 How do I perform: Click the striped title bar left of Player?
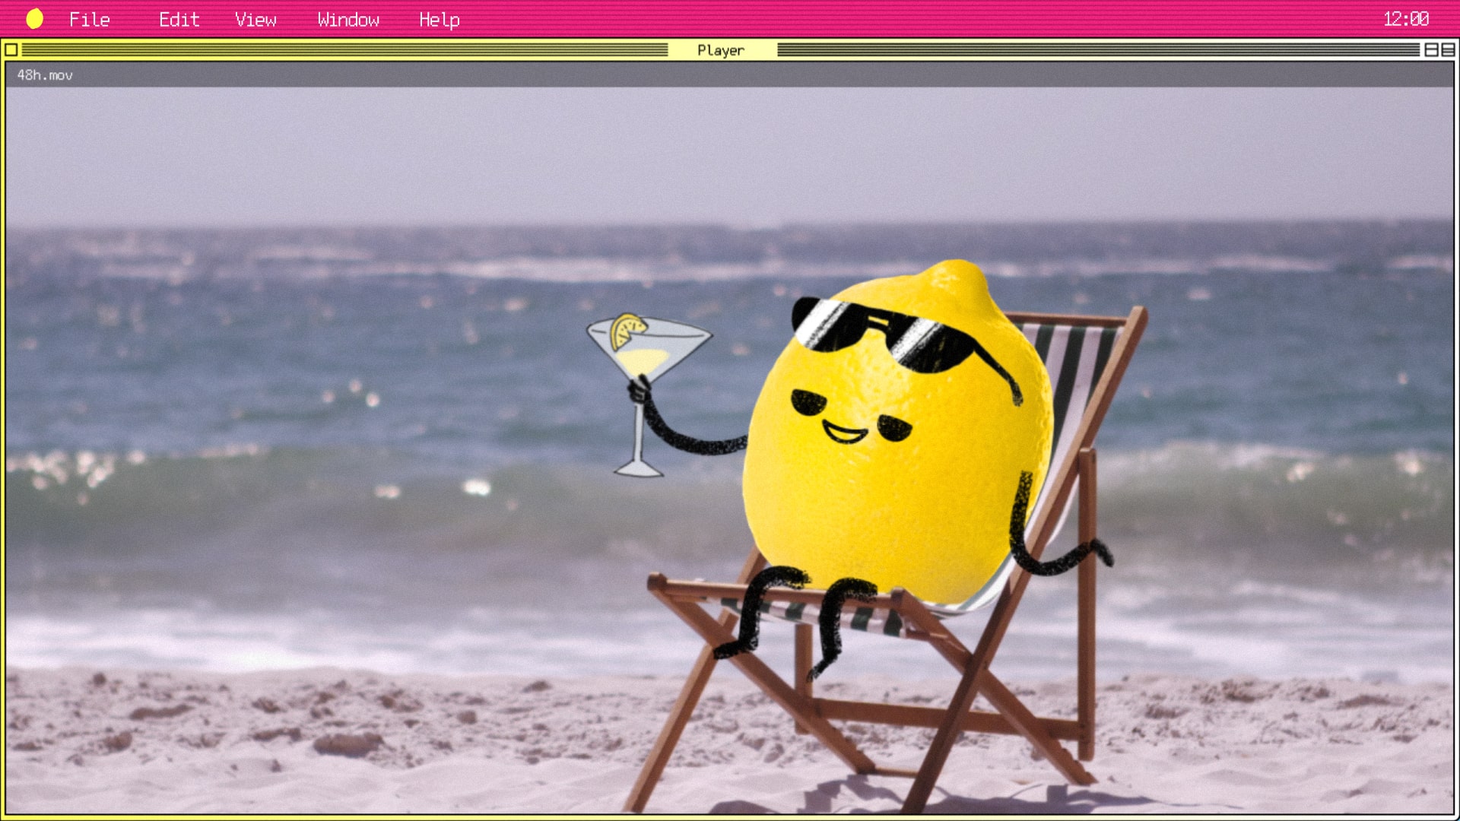coord(342,50)
